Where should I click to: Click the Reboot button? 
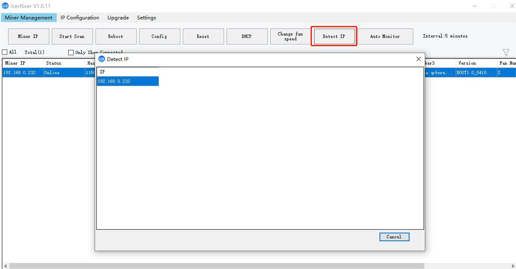click(116, 36)
